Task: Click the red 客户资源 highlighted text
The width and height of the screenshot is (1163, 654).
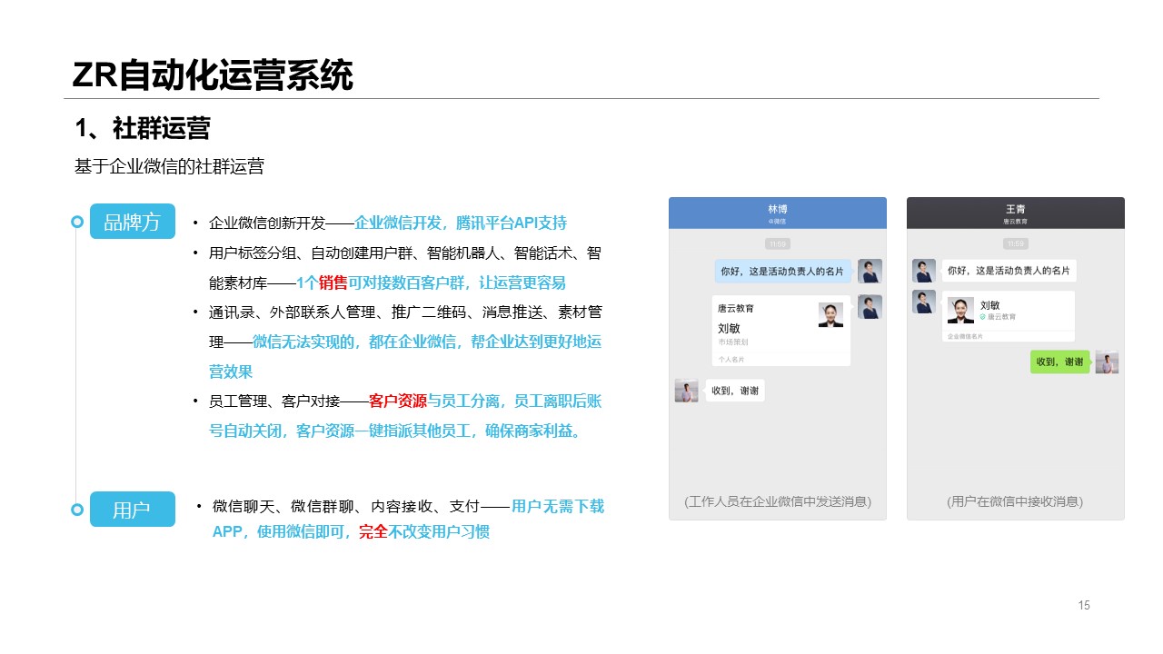Action: pyautogui.click(x=397, y=401)
